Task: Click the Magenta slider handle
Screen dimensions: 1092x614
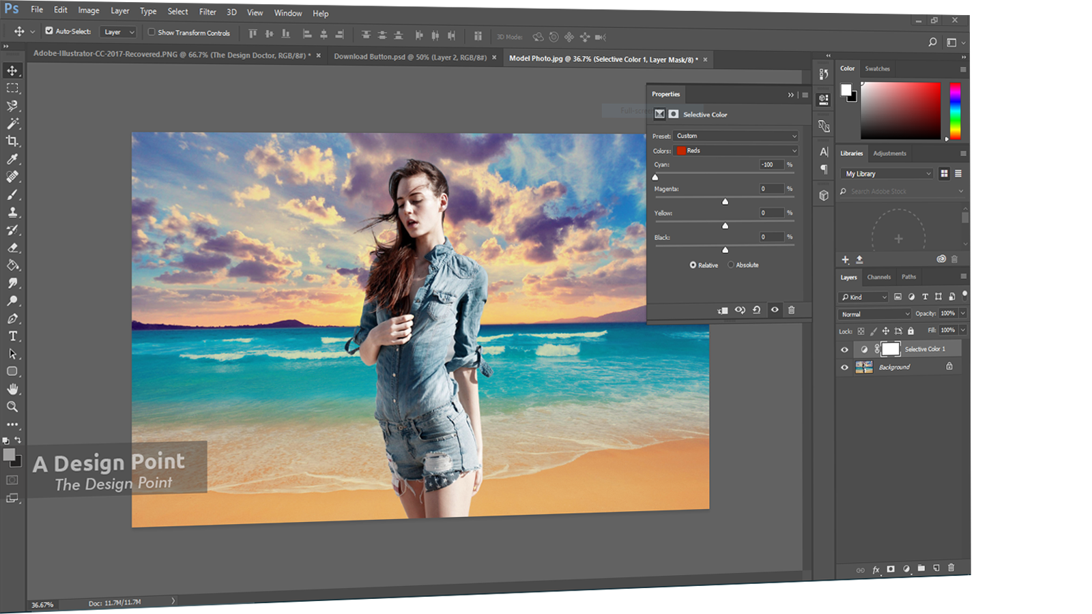Action: click(725, 201)
